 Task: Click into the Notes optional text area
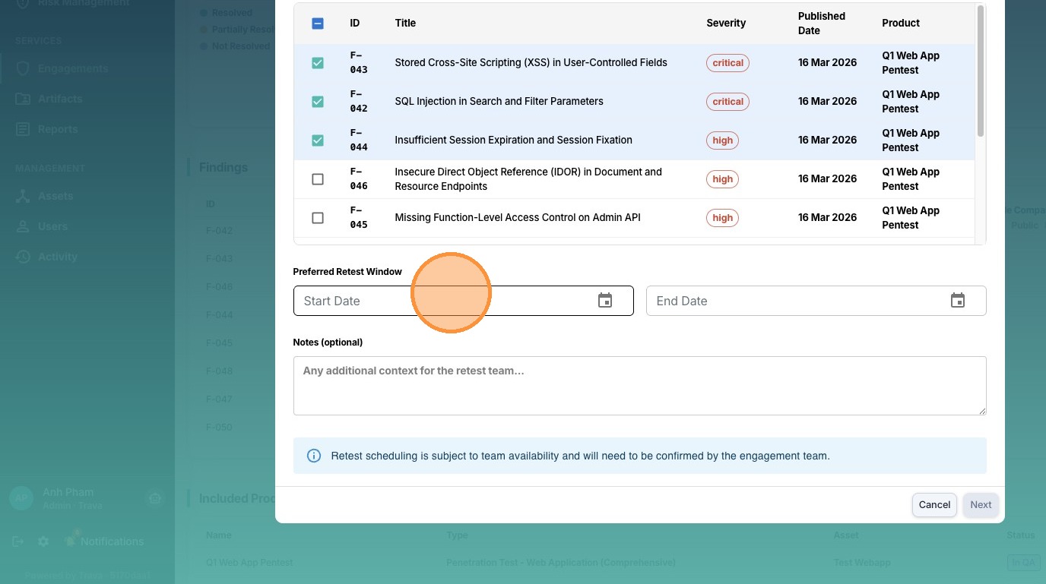tap(639, 386)
